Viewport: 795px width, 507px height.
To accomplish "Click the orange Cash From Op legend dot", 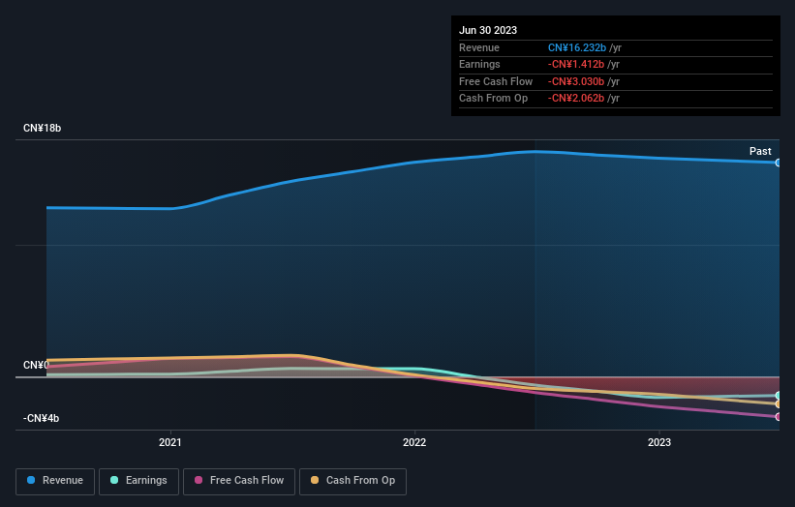I will (315, 480).
